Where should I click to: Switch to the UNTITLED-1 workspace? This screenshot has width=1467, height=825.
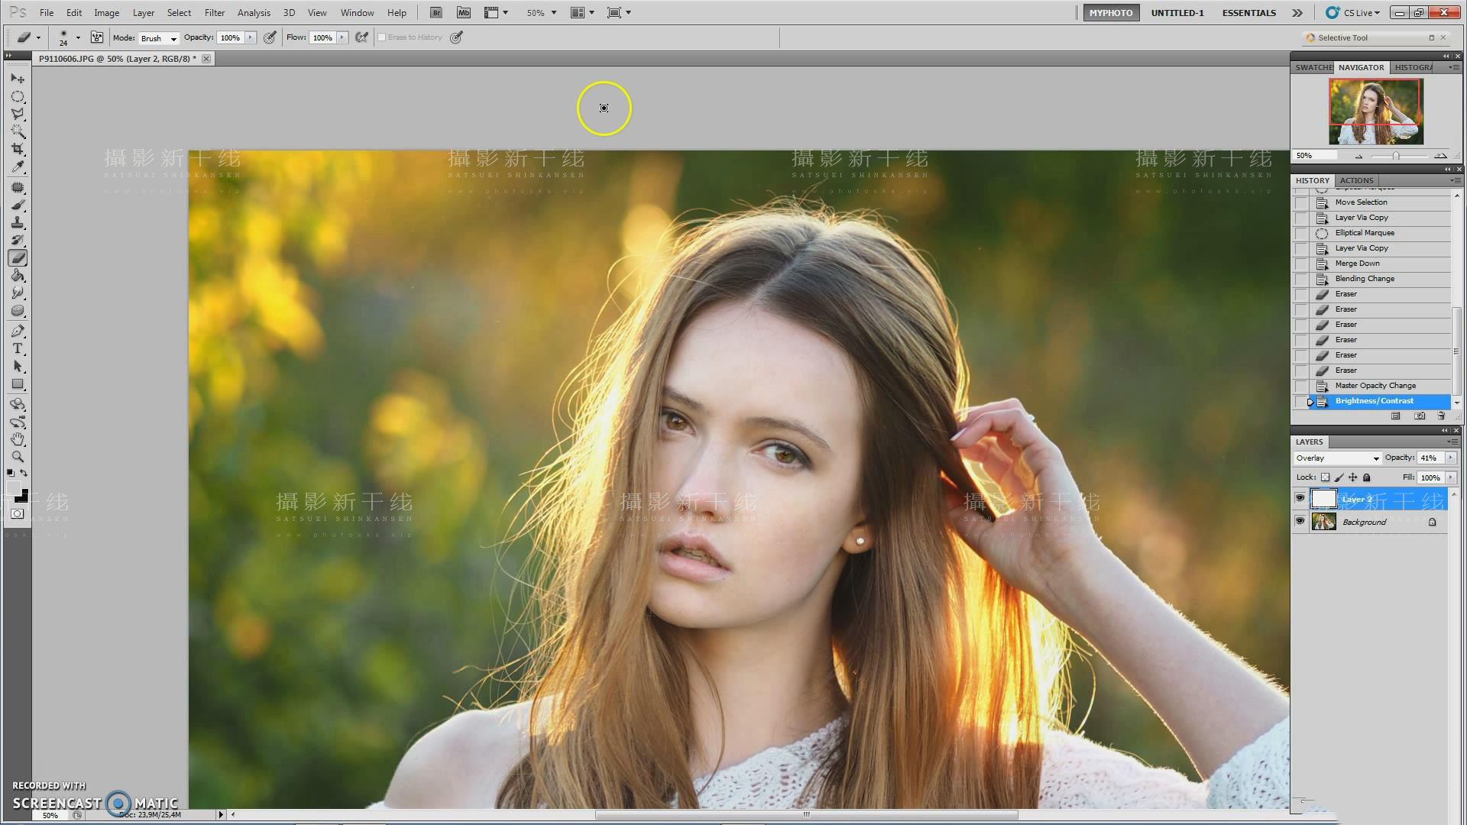pyautogui.click(x=1177, y=13)
